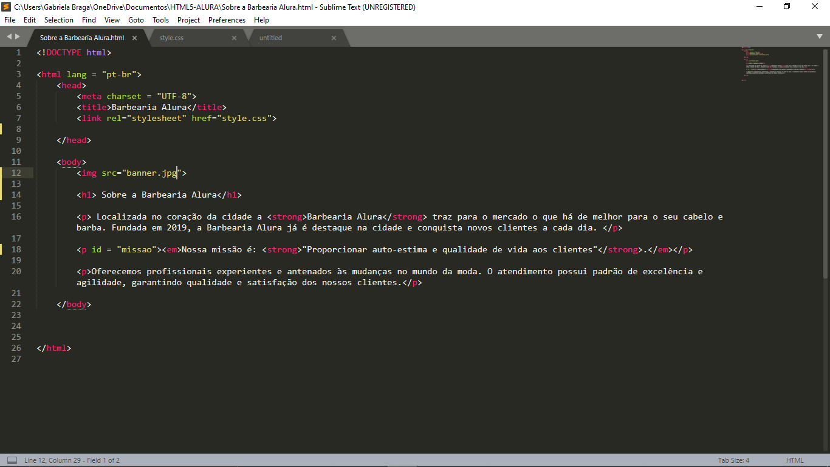830x467 pixels.
Task: Close the Sobre a Barbearia Alura.html tab
Action: 134,38
